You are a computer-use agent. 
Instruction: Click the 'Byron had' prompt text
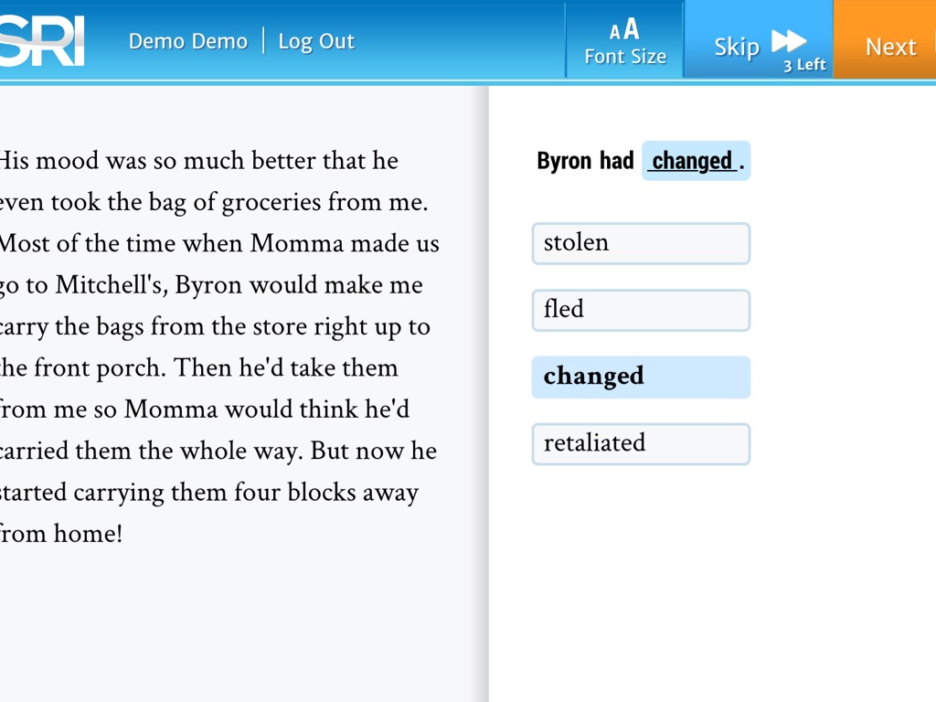585,161
